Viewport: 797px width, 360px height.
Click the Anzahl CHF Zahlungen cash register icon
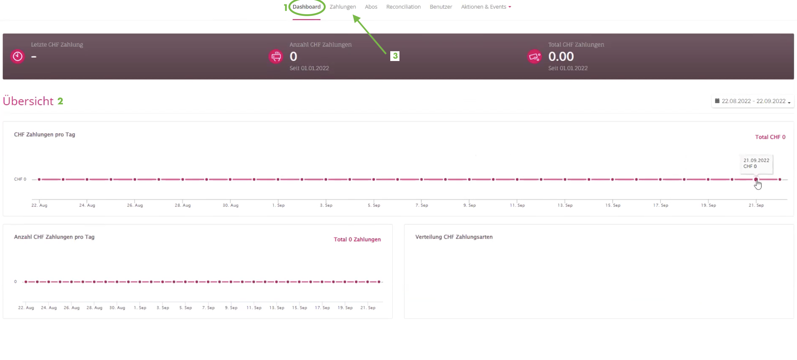(276, 57)
